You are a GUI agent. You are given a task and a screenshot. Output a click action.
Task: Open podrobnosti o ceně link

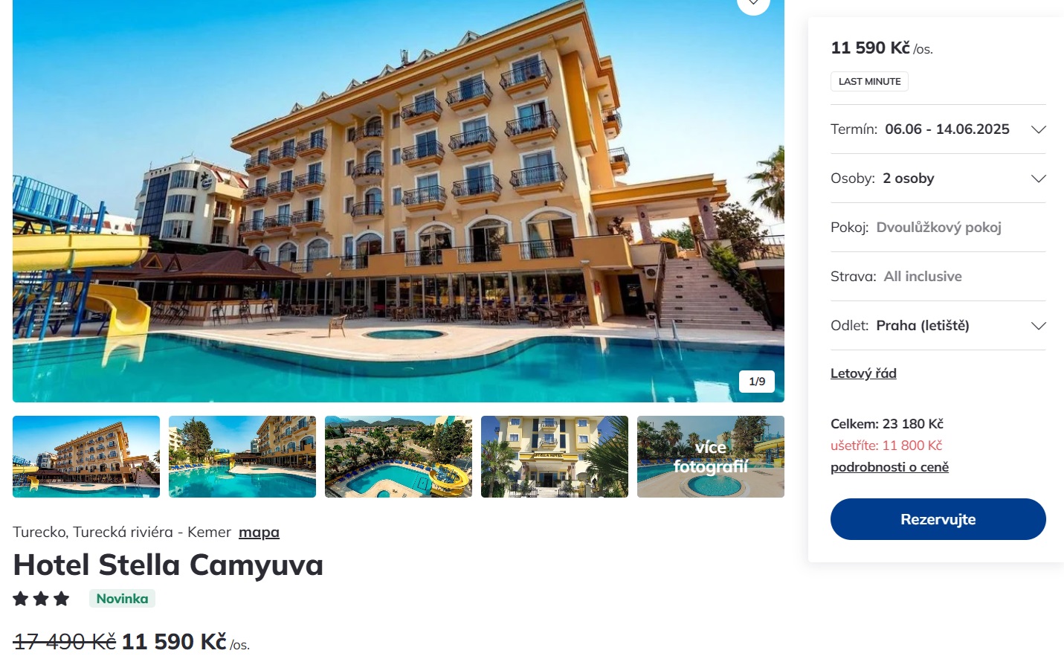point(889,467)
